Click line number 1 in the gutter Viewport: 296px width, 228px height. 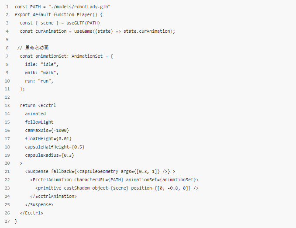click(7, 7)
